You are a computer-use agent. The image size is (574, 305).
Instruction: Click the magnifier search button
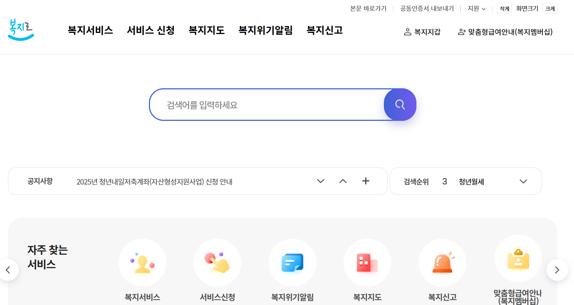pyautogui.click(x=400, y=105)
